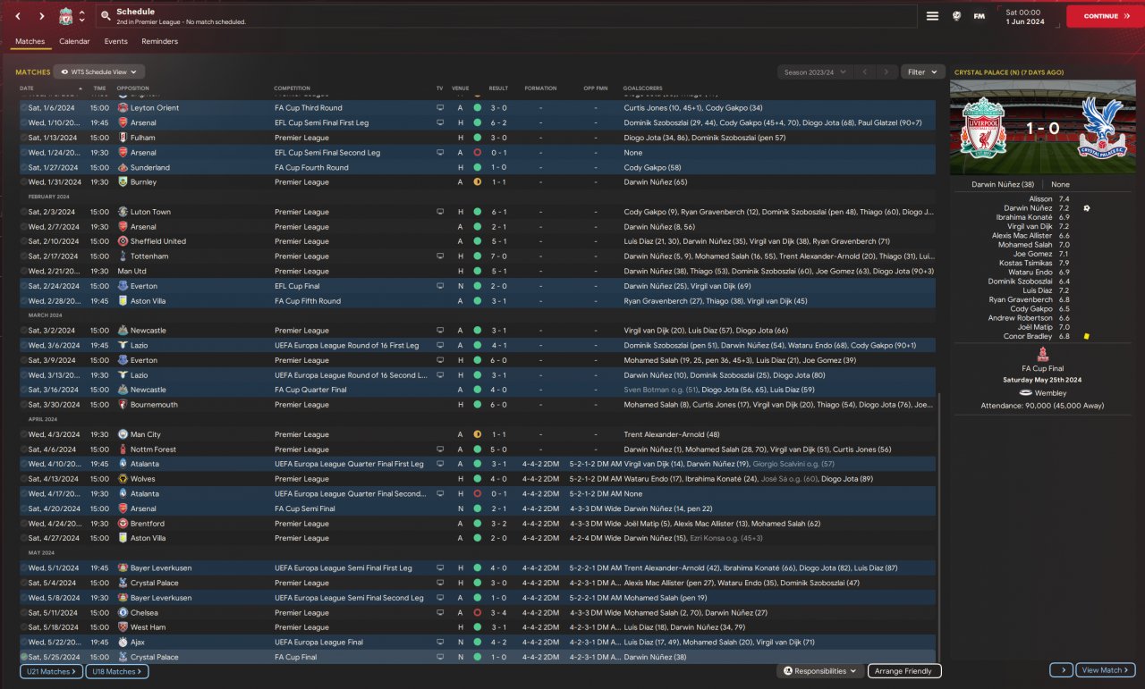The image size is (1145, 689).
Task: Tick the selection circle for the Ajax match
Action: click(x=23, y=643)
